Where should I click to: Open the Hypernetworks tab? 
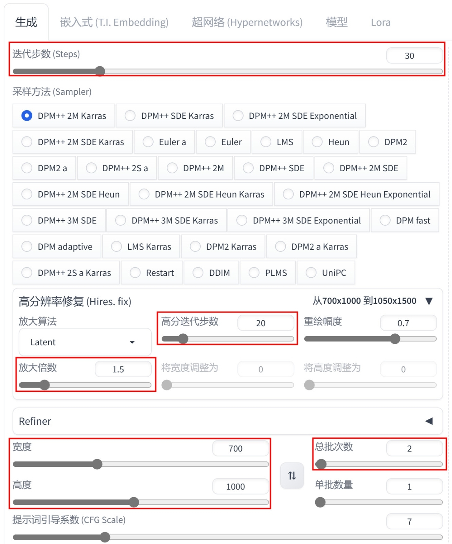[x=247, y=22]
